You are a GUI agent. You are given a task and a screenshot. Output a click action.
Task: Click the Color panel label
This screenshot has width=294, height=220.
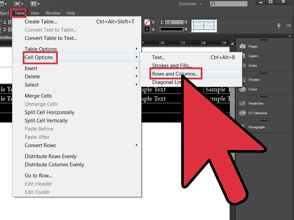(253, 89)
